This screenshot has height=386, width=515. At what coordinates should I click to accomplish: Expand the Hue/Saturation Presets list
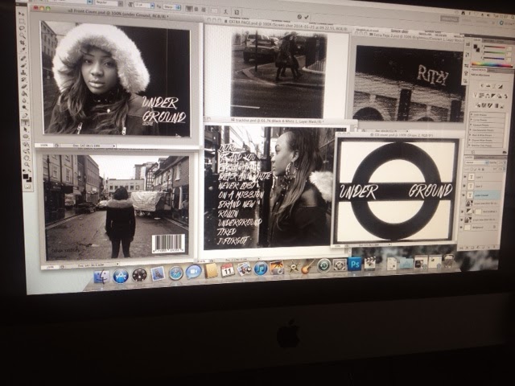[x=470, y=129]
